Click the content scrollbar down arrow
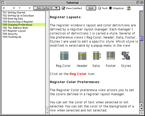The image size is (145, 116). click(141, 108)
